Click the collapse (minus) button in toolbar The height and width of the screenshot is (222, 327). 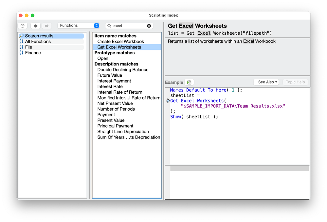coord(23,26)
